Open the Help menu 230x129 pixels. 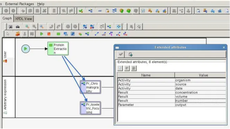pyautogui.click(x=41, y=4)
